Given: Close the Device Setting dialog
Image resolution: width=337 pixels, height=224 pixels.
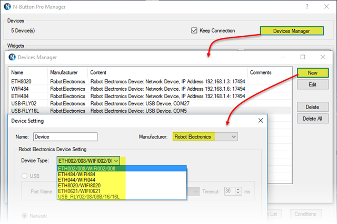Looking at the screenshot, I should click(x=261, y=121).
